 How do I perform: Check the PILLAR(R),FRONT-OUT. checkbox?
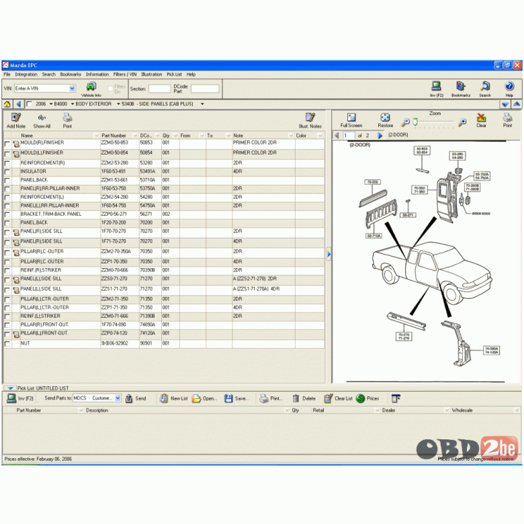[7, 325]
